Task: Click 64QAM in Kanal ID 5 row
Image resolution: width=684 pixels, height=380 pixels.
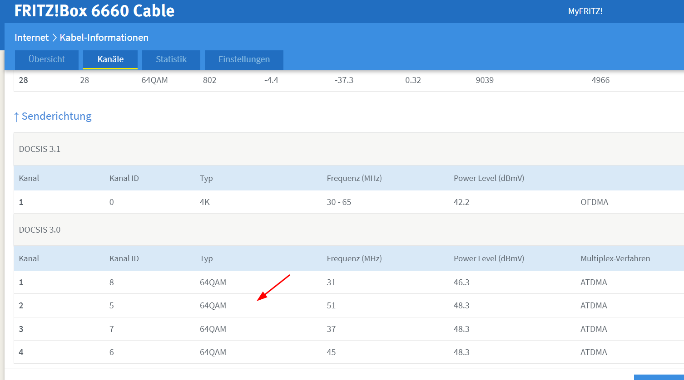Action: pyautogui.click(x=213, y=306)
